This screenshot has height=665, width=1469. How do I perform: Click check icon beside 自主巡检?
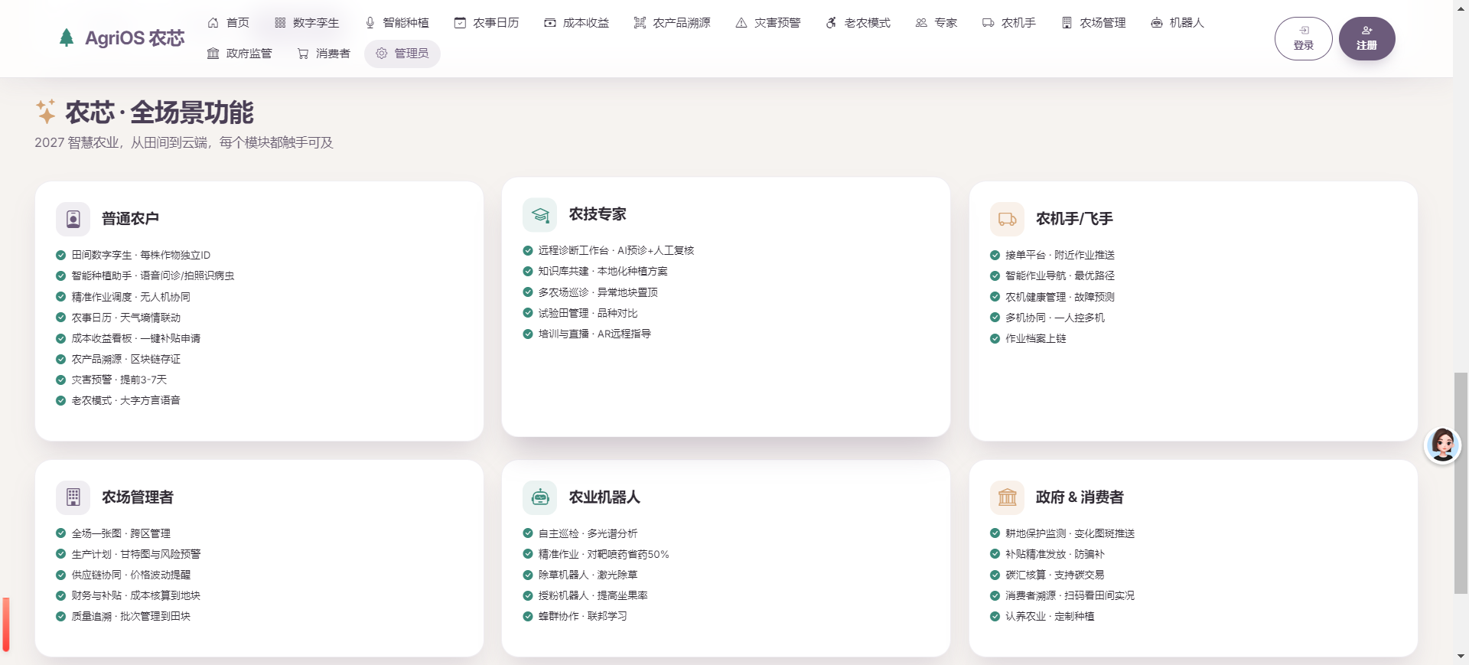[x=527, y=533]
